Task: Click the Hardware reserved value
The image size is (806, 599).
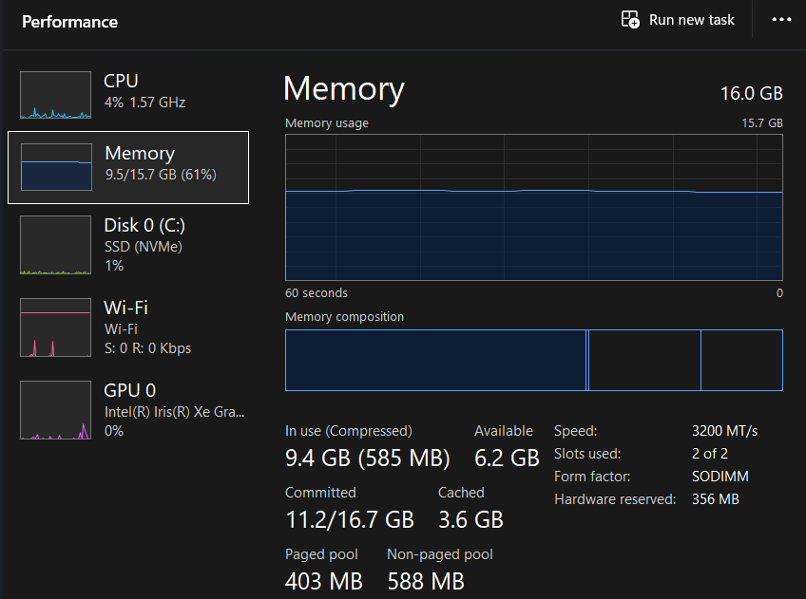Action: [715, 498]
